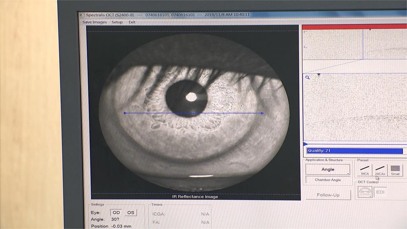Image resolution: width=407 pixels, height=229 pixels.
Task: Click the Spectralis OCT title bar icon
Action: click(82, 15)
